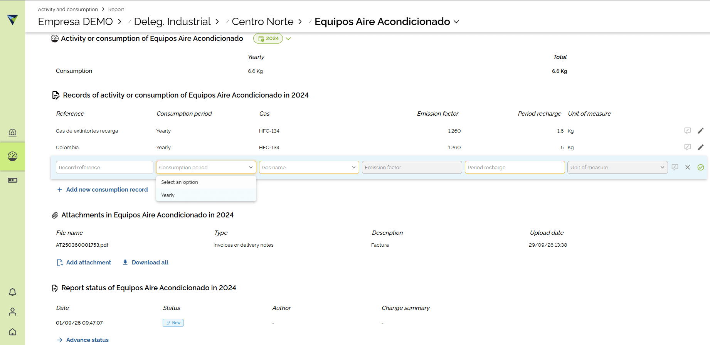Viewport: 710px width, 345px height.
Task: Open the Consumption period dropdown
Action: coord(206,167)
